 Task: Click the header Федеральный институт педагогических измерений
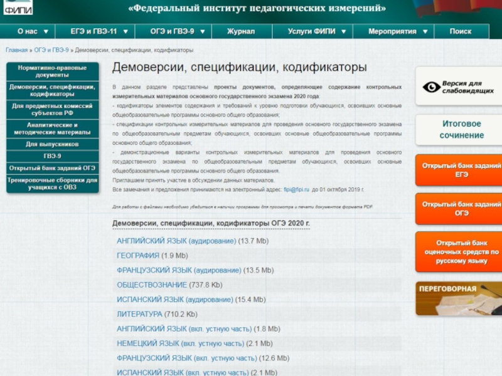257,8
